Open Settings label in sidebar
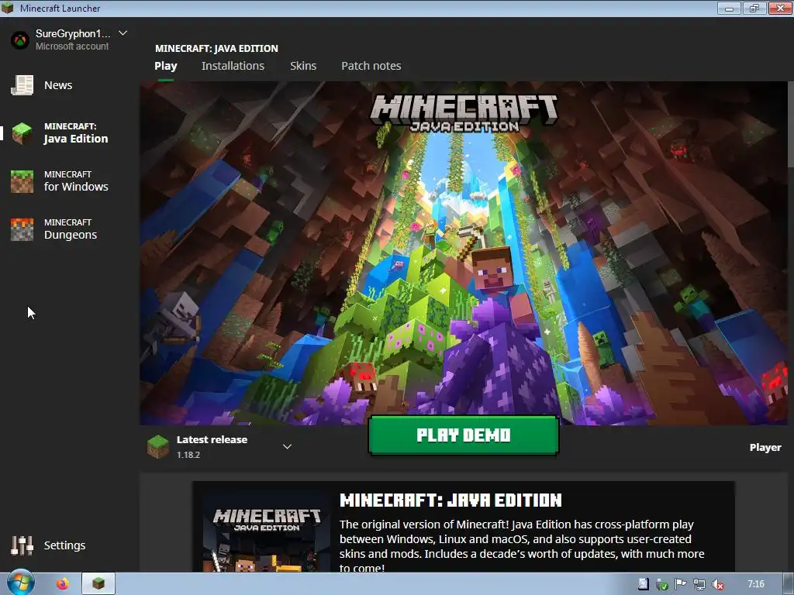The width and height of the screenshot is (794, 595). coord(65,545)
